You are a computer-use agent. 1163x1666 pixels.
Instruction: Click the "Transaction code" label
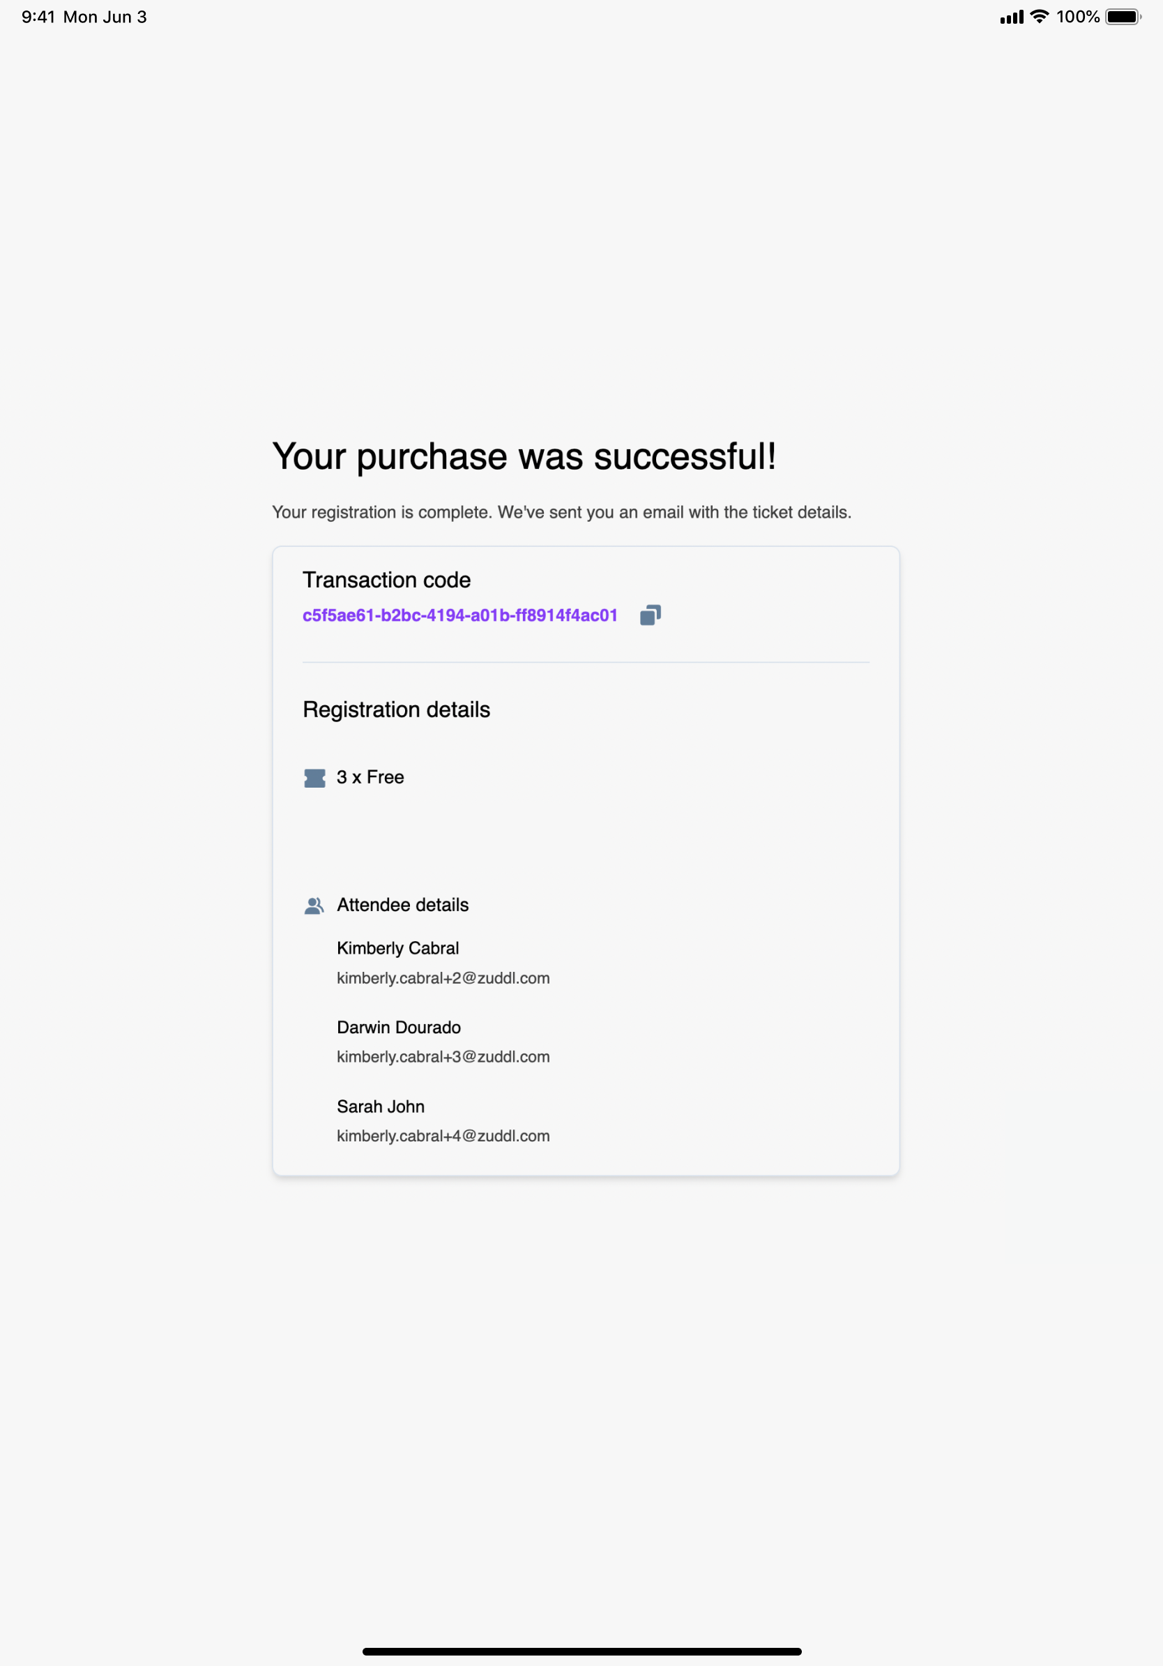click(x=386, y=580)
